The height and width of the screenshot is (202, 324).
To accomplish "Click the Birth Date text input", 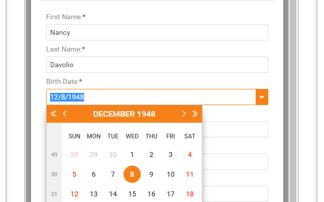I will (x=151, y=97).
